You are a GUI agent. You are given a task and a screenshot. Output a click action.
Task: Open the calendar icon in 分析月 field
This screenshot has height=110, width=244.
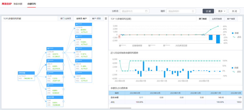(146, 11)
